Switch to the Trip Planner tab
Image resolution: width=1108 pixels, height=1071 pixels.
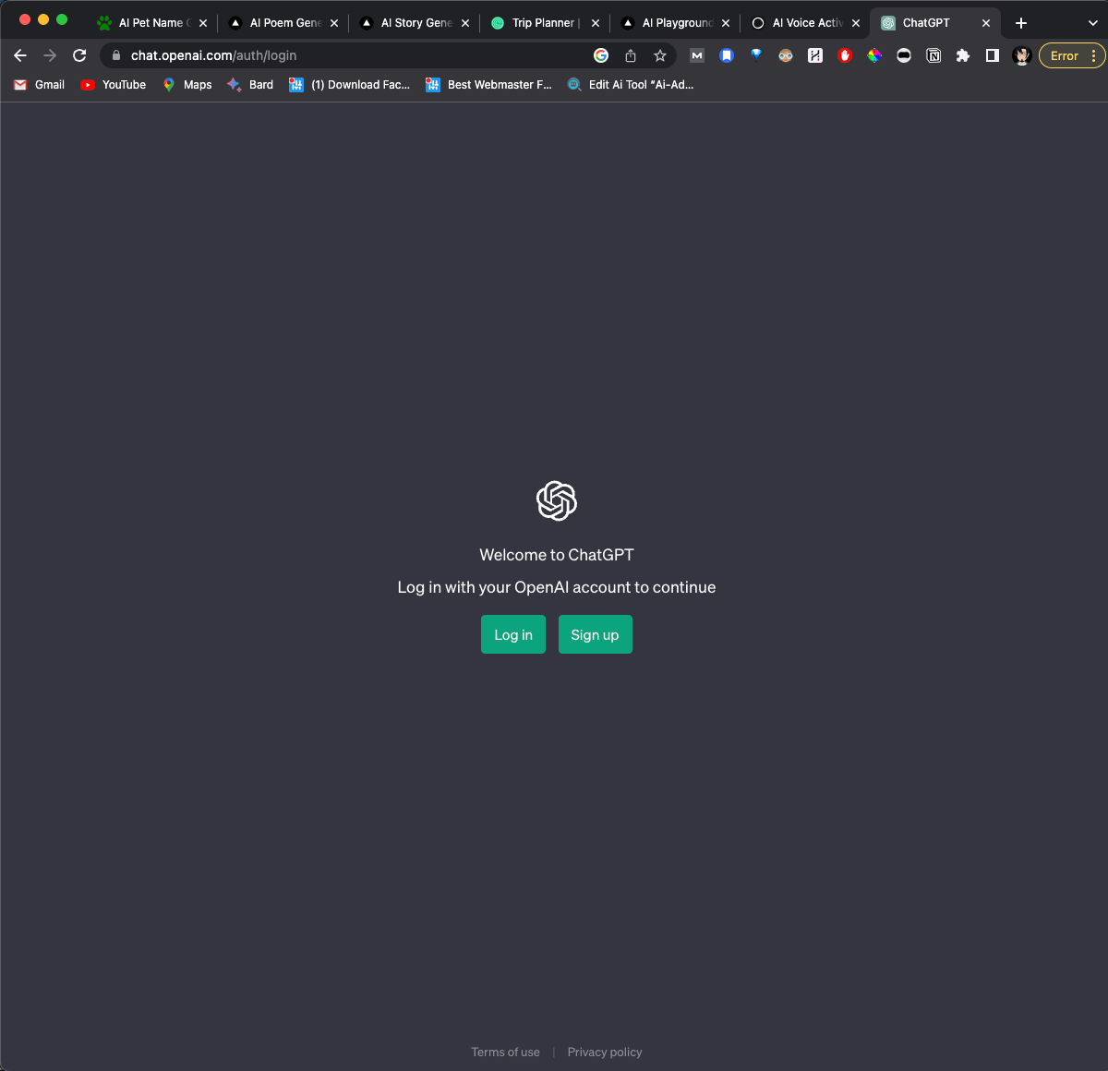[x=545, y=23]
